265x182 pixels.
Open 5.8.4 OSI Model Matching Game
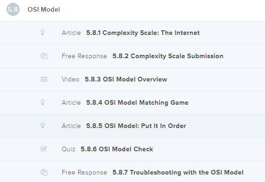[x=137, y=102]
